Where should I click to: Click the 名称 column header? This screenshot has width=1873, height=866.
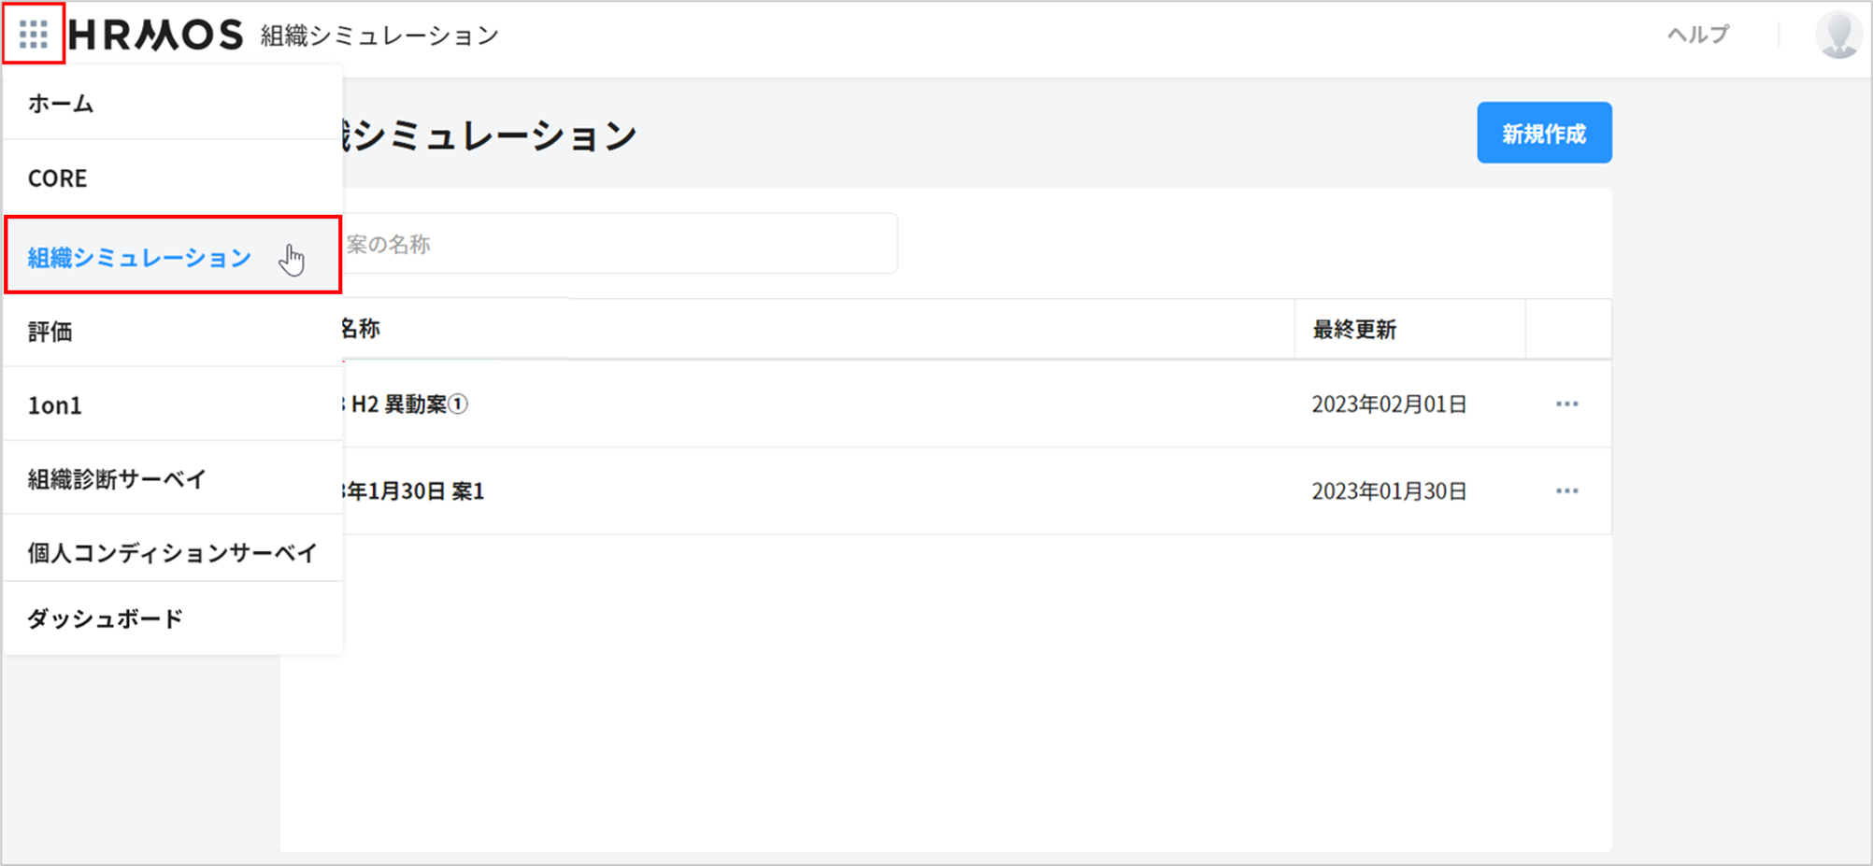pyautogui.click(x=362, y=329)
